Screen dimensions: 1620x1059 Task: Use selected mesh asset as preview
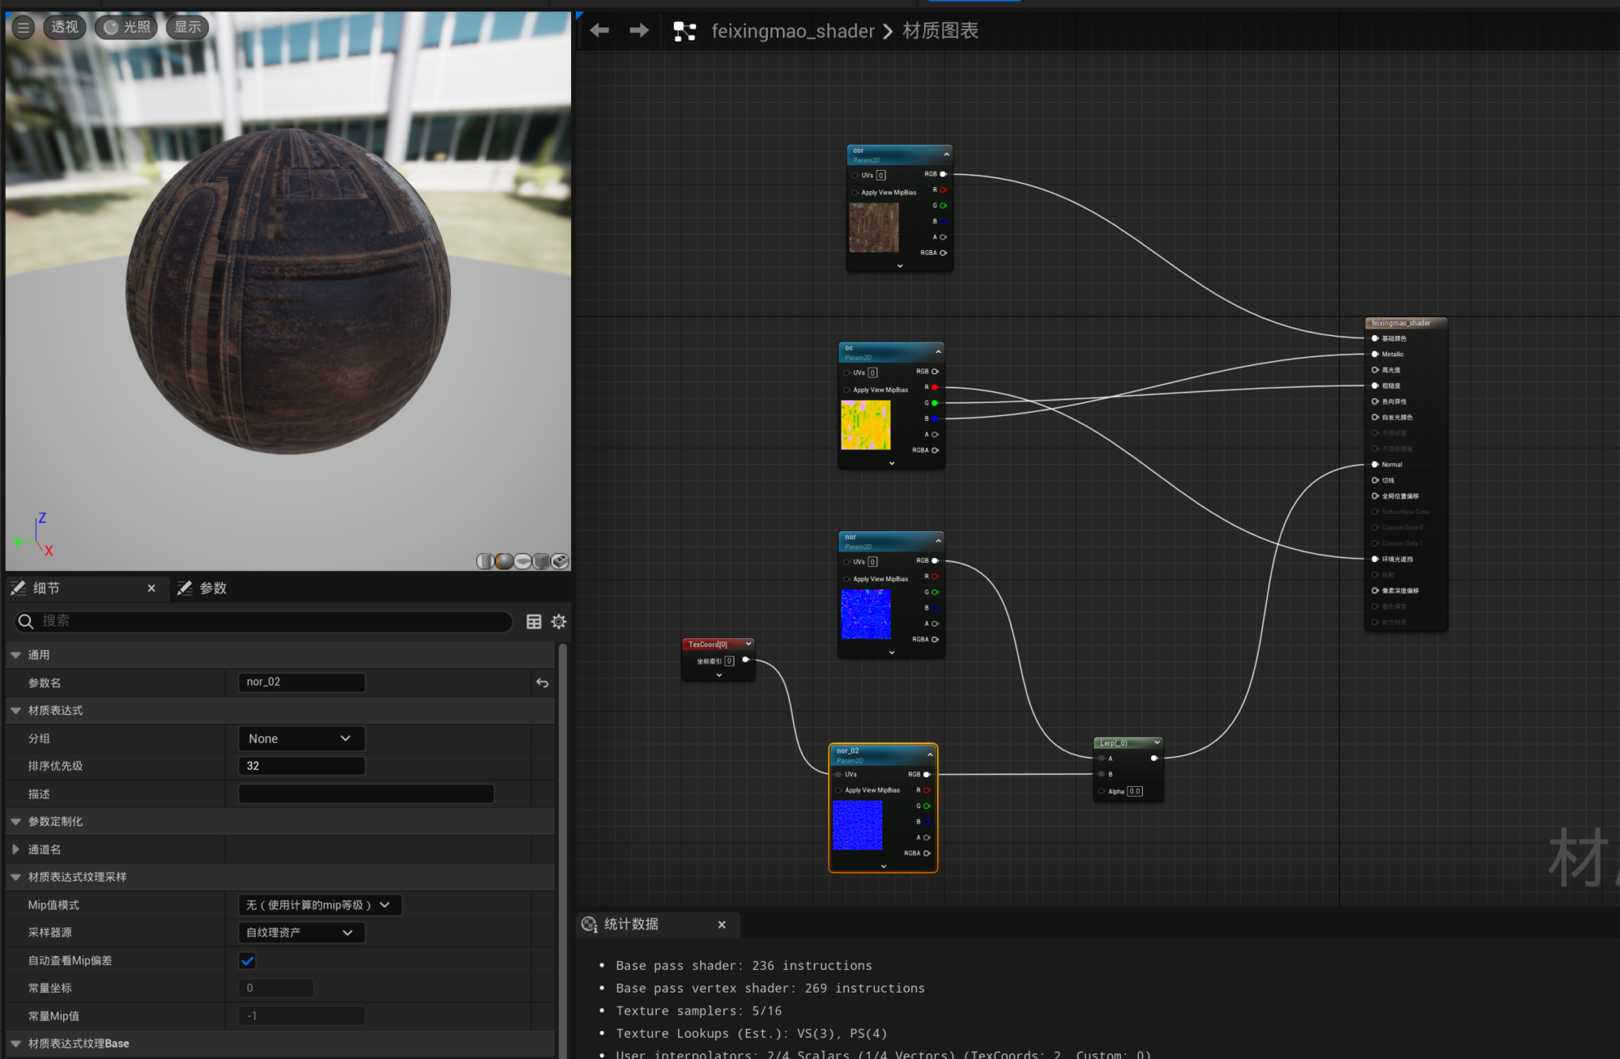(560, 561)
